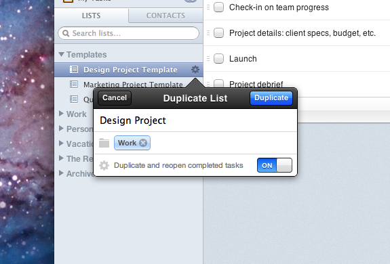
Task: Click drag handle next to Check-in on team progress
Action: 208,7
